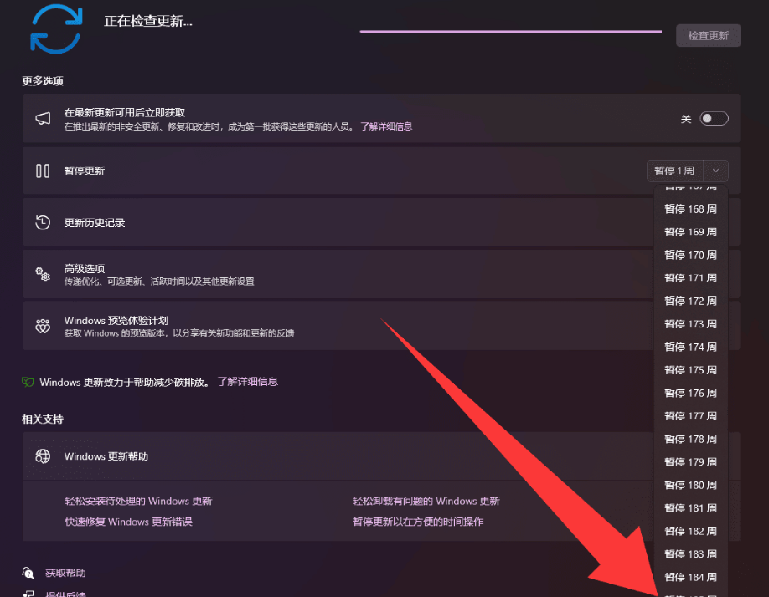Select 暂停 177 周 in dropdown

690,417
